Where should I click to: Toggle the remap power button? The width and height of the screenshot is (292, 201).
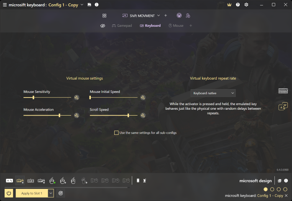click(x=9, y=193)
